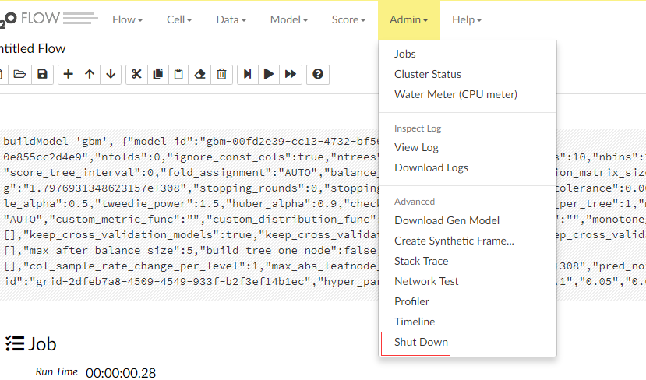
Task: Save the flow with floppy disk icon
Action: (42, 75)
